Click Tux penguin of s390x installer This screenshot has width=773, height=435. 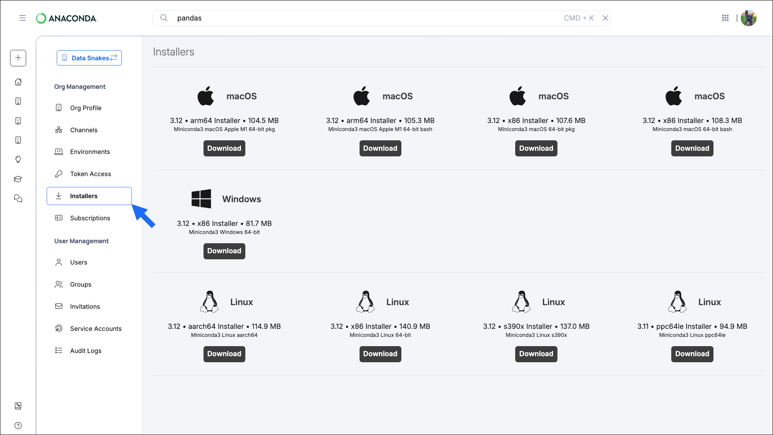[522, 302]
